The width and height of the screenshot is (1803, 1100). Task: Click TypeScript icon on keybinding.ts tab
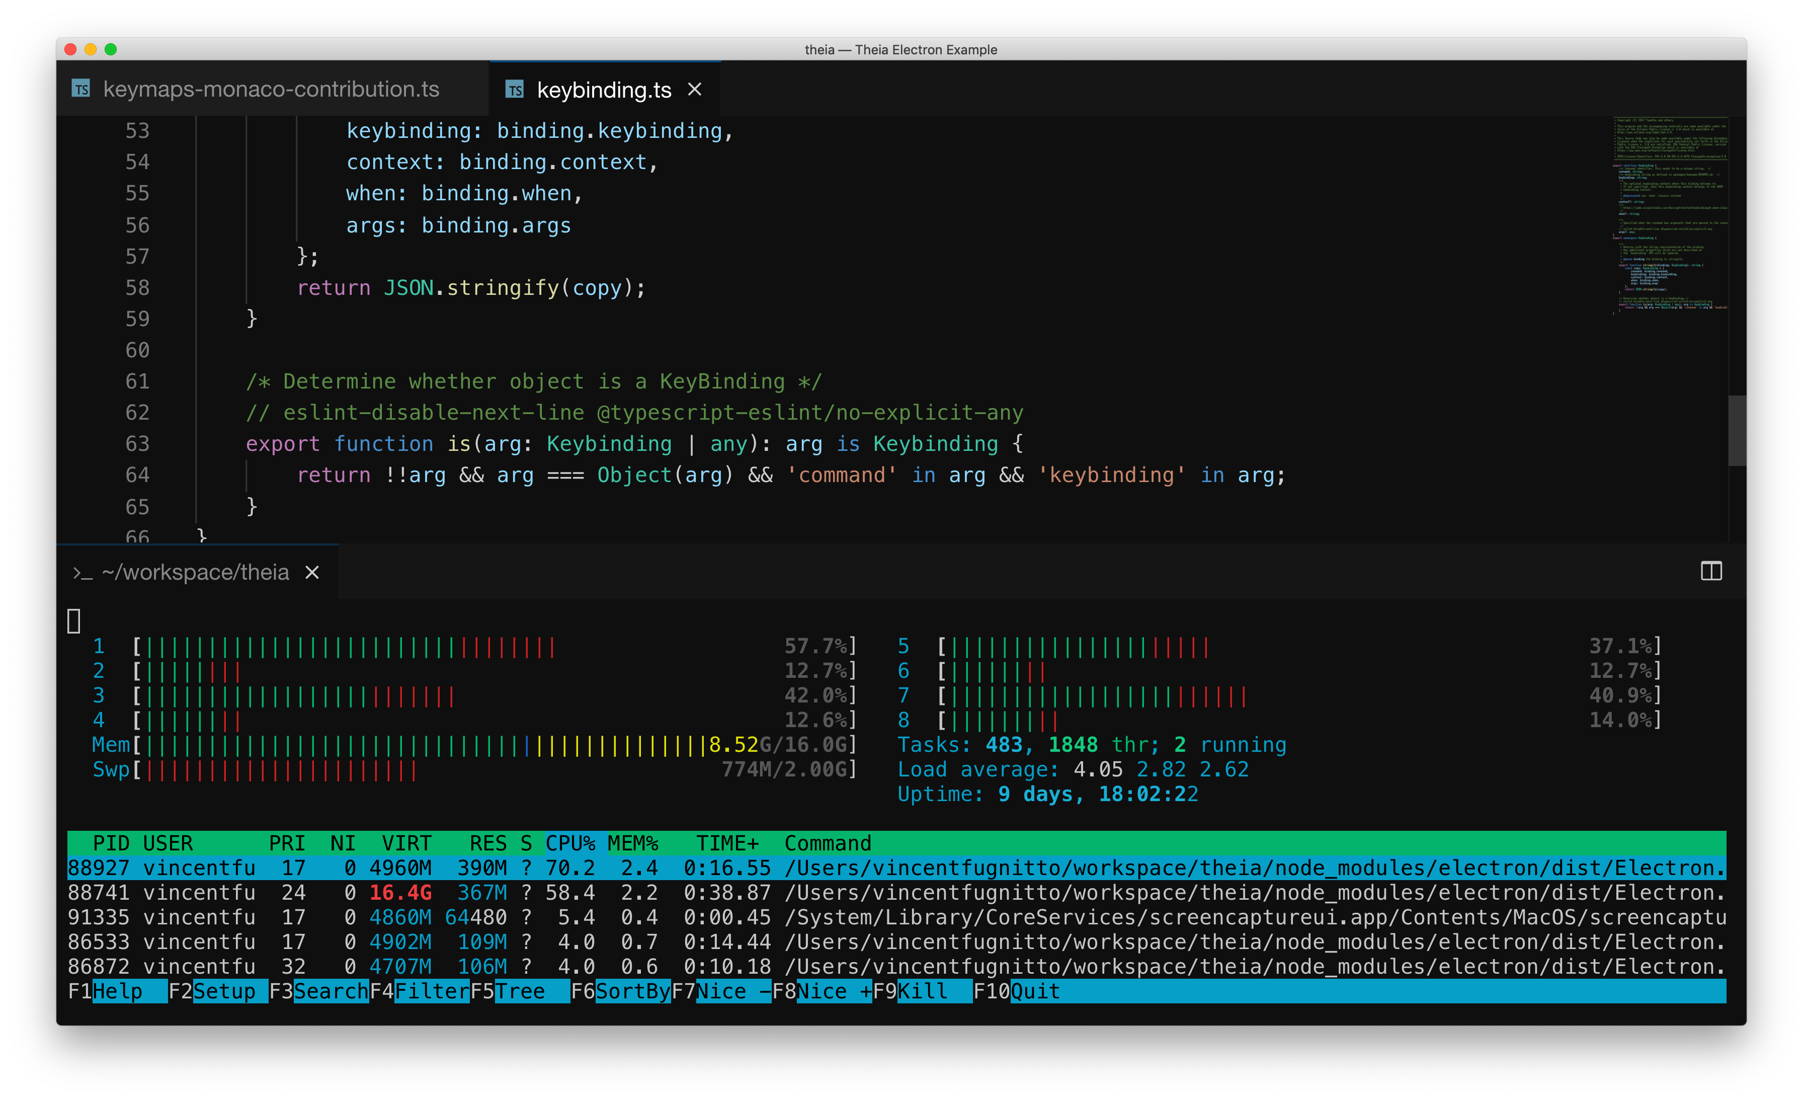(x=515, y=89)
